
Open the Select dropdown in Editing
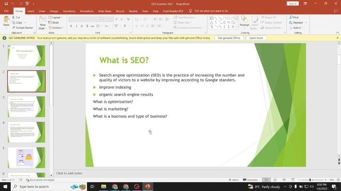pos(296,28)
